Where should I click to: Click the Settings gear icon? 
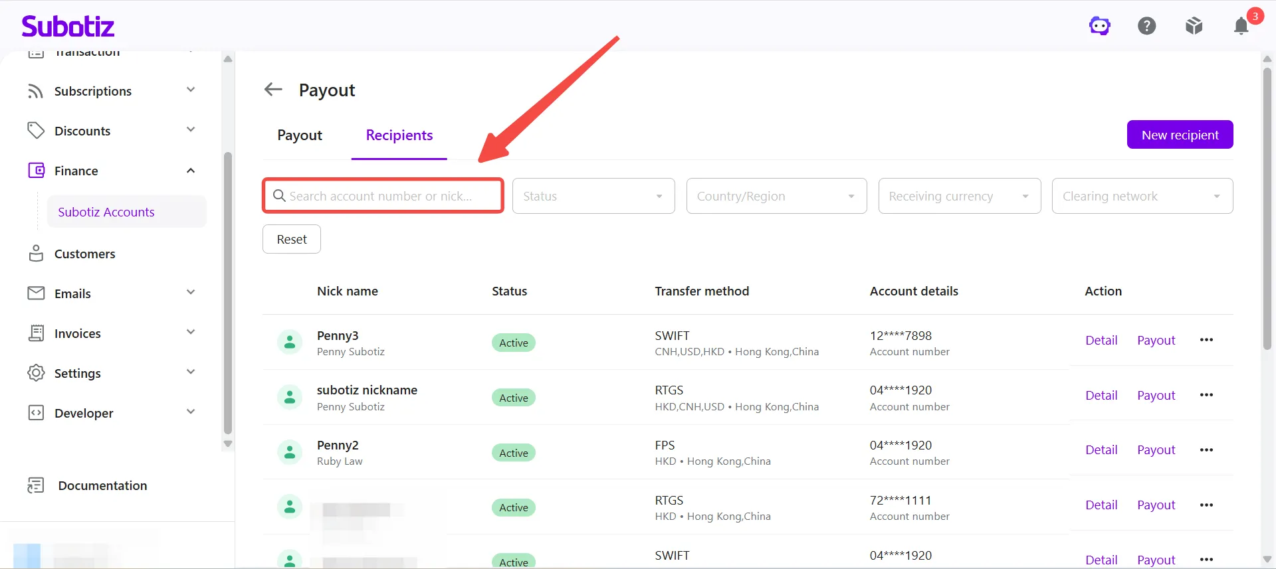click(36, 373)
